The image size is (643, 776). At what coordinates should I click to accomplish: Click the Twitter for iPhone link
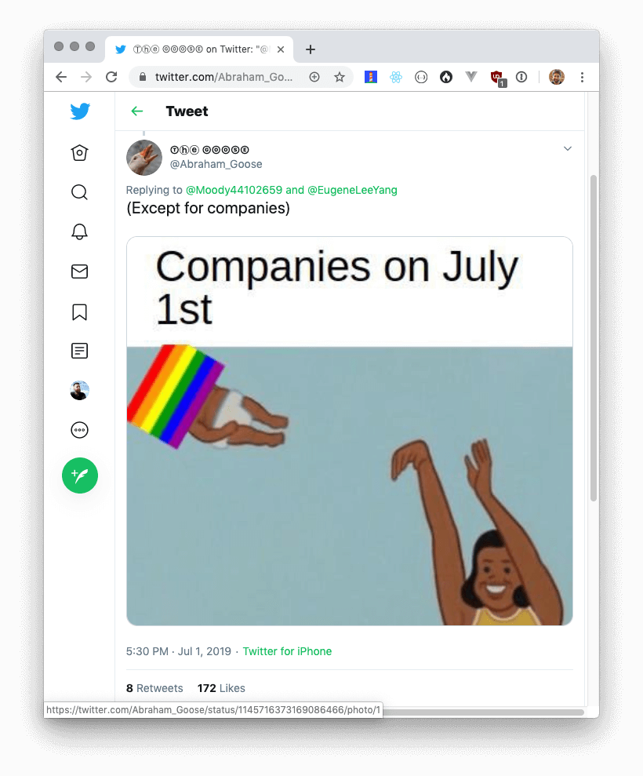pyautogui.click(x=287, y=651)
